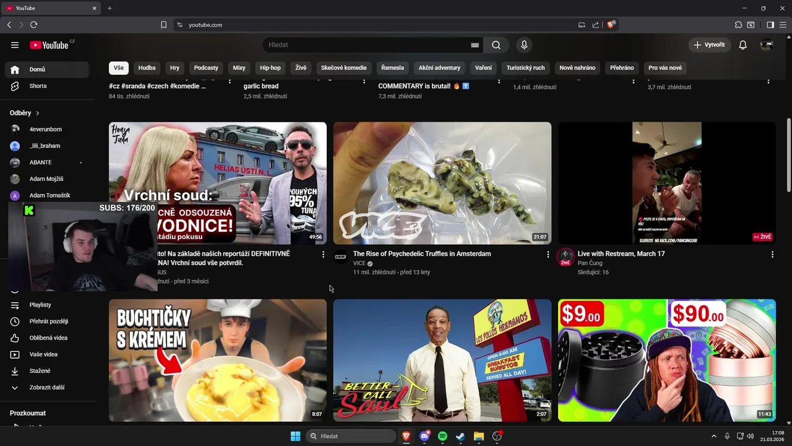This screenshot has height=446, width=792.
Task: Select the Přehráno filter chip
Action: 622,68
